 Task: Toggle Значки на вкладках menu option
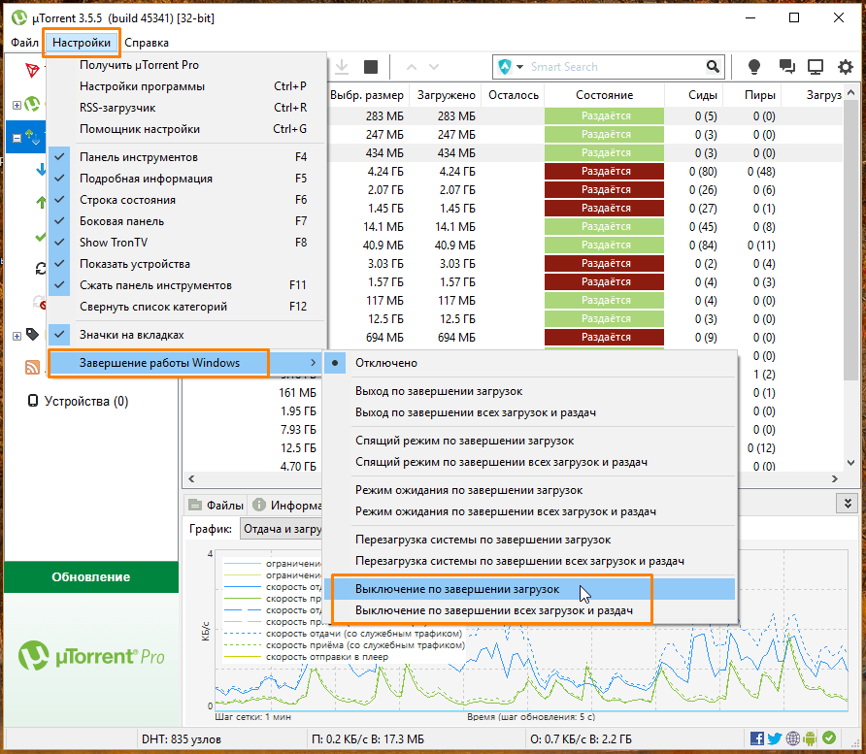pyautogui.click(x=187, y=335)
